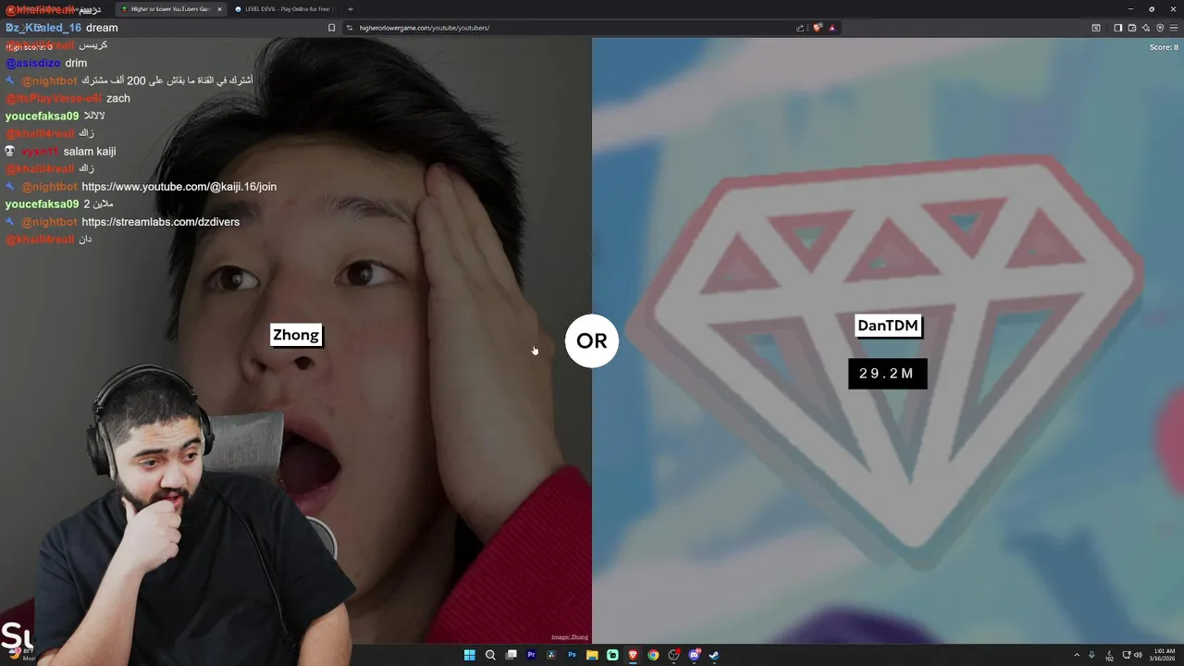
Task: Open File Explorer from the taskbar
Action: point(592,655)
